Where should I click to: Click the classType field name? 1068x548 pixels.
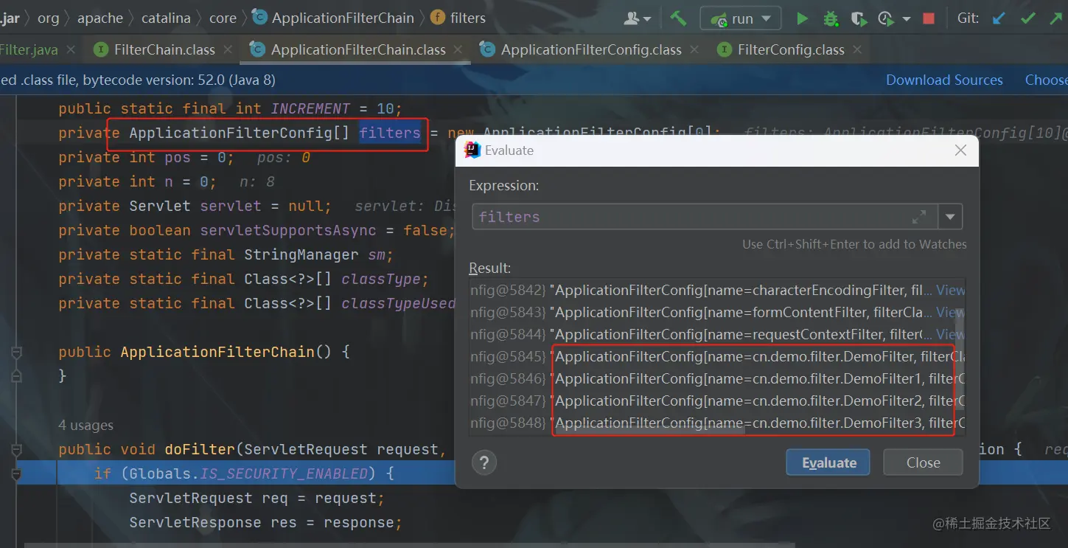(380, 279)
